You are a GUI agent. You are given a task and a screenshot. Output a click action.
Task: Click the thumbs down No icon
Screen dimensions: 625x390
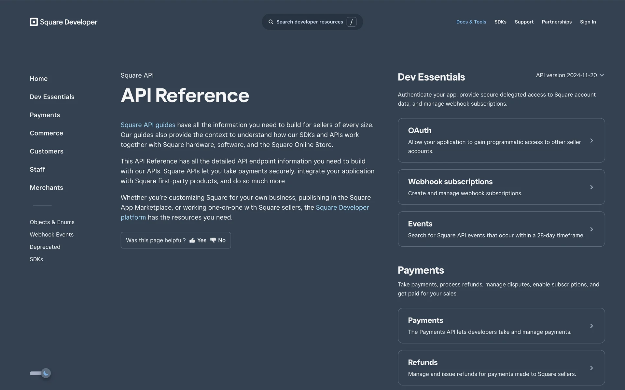pyautogui.click(x=213, y=240)
